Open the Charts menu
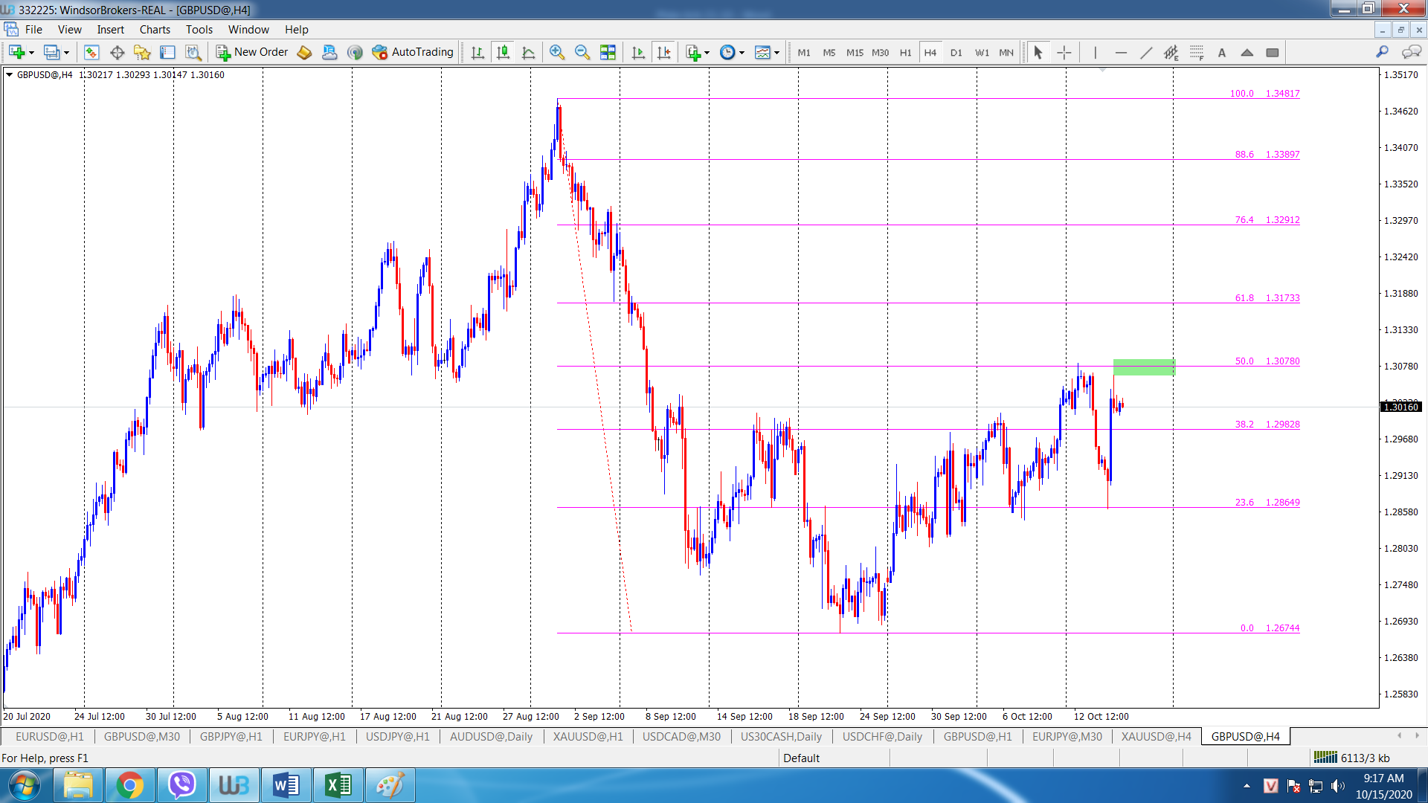The image size is (1428, 803). [x=155, y=30]
